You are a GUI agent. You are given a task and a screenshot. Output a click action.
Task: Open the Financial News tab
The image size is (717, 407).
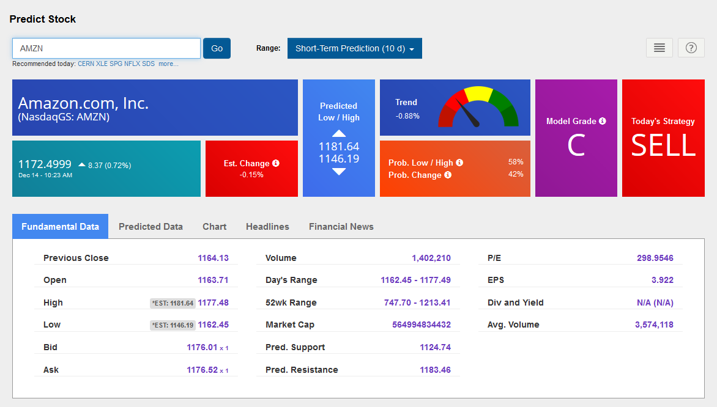pyautogui.click(x=341, y=226)
